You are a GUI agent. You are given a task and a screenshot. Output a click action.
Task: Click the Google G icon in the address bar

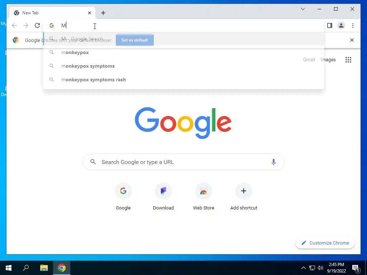[52, 25]
